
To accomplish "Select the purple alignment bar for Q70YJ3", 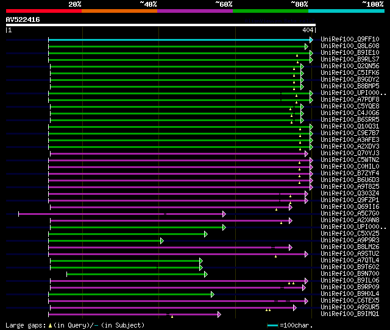I will tap(177, 154).
